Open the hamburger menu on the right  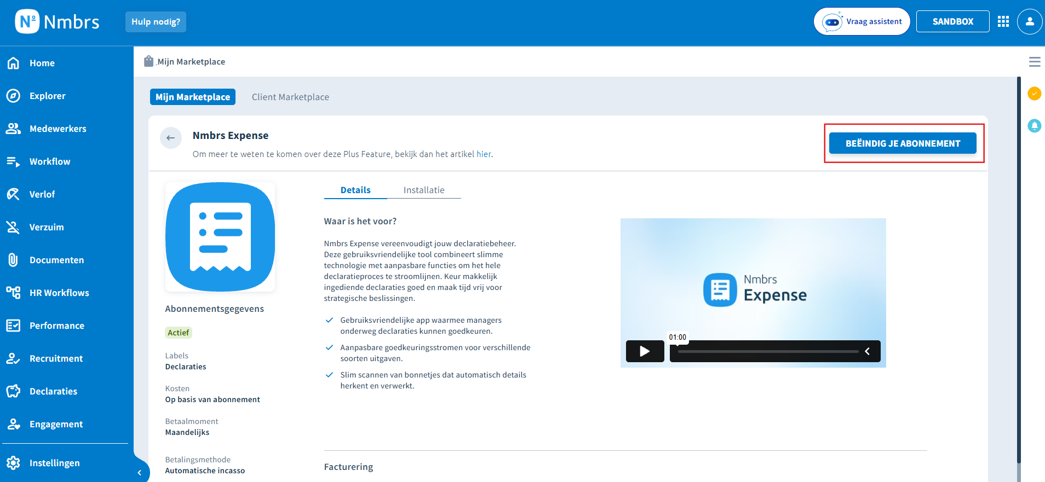coord(1035,62)
